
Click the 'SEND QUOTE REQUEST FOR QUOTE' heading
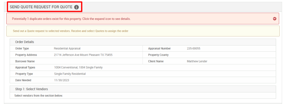[41, 7]
